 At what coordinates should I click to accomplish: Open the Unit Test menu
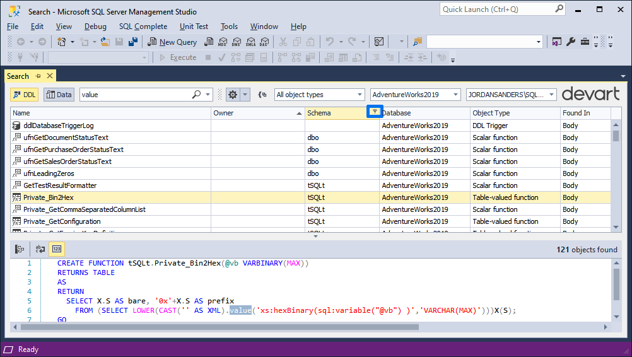click(x=194, y=26)
